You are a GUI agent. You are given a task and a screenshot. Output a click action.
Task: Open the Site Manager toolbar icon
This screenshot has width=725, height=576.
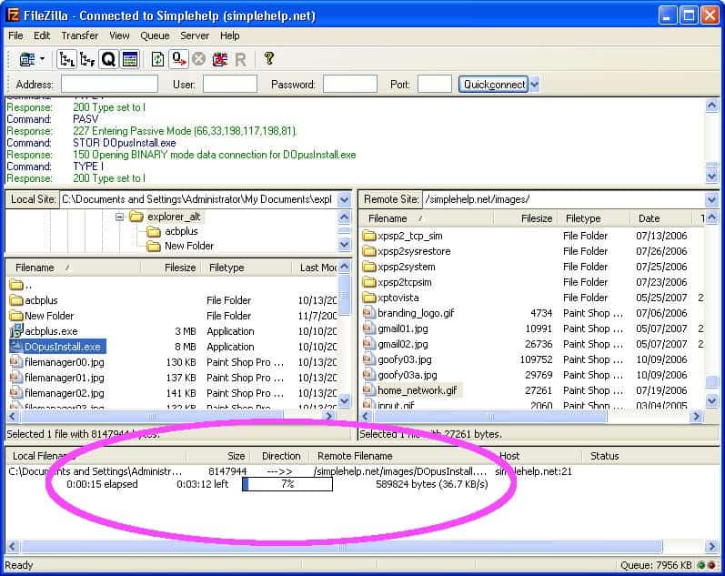click(27, 59)
